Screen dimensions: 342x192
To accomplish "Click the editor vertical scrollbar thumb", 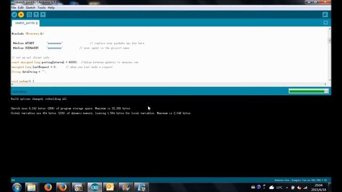I will (x=329, y=41).
